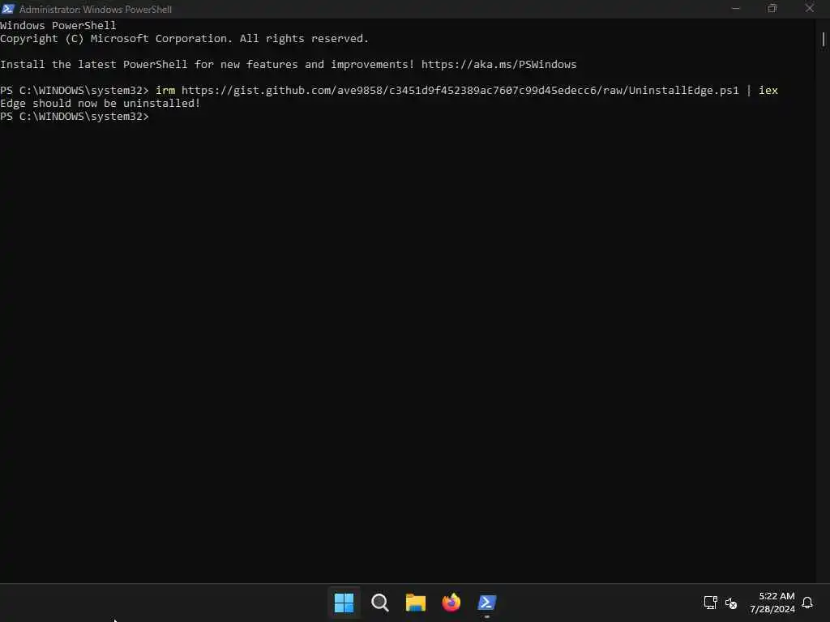Image resolution: width=830 pixels, height=622 pixels.
Task: Click 'Copyright (C) Microsoft Corporation' line
Action: 184,39
